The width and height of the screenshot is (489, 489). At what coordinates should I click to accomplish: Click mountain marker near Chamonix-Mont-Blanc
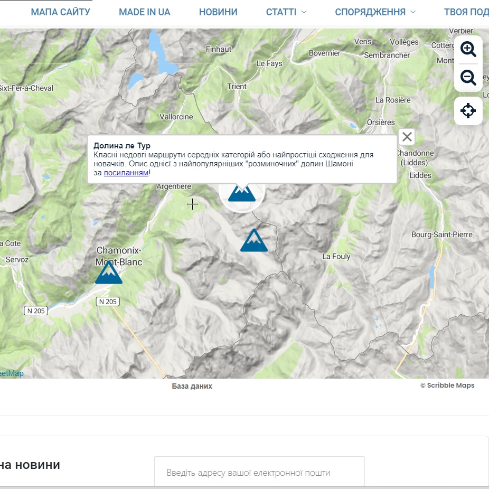click(109, 273)
